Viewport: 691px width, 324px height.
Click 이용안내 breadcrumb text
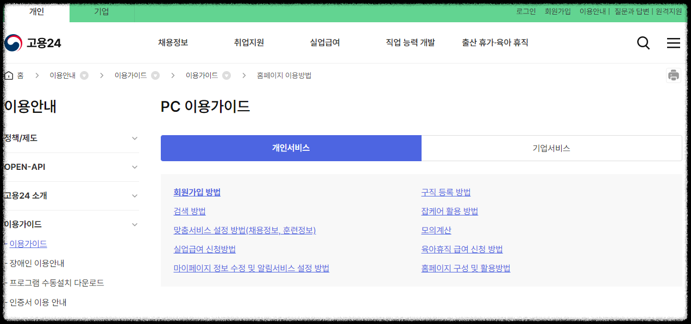coord(62,75)
